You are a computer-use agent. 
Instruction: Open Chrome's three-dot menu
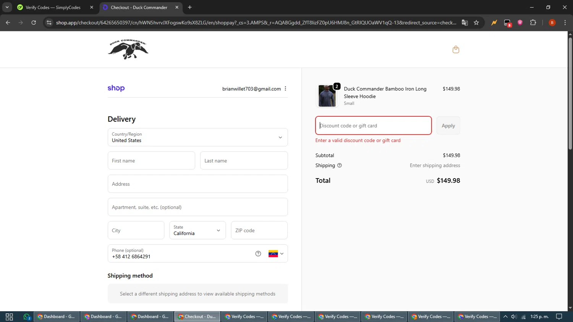[565, 23]
